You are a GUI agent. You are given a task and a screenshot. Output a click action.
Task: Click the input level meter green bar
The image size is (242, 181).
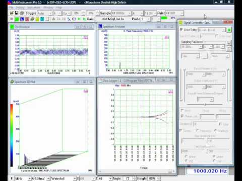(164, 18)
